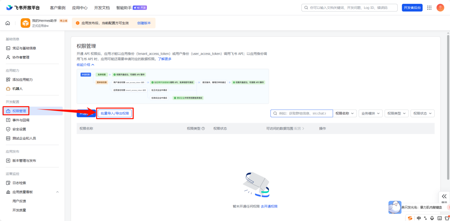Click the help icon beside 权限类型 header

point(203,128)
